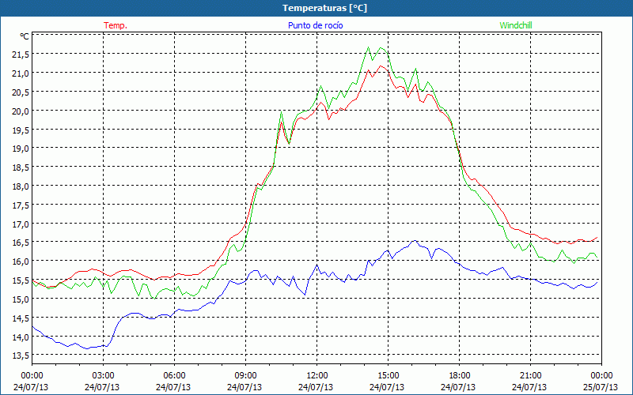633x395 pixels.
Task: Click the 16,0 y-axis value
Action: (x=21, y=261)
